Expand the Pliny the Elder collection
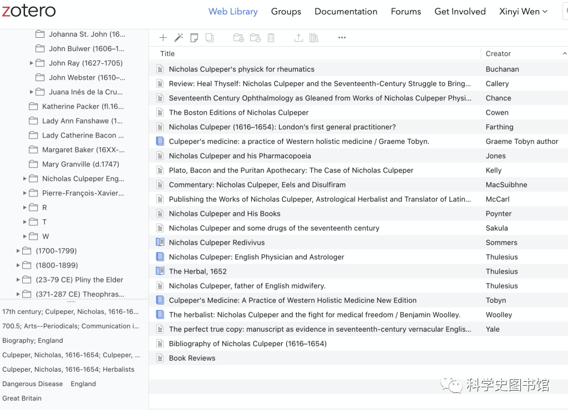Screen dimensions: 568x410 18,280
